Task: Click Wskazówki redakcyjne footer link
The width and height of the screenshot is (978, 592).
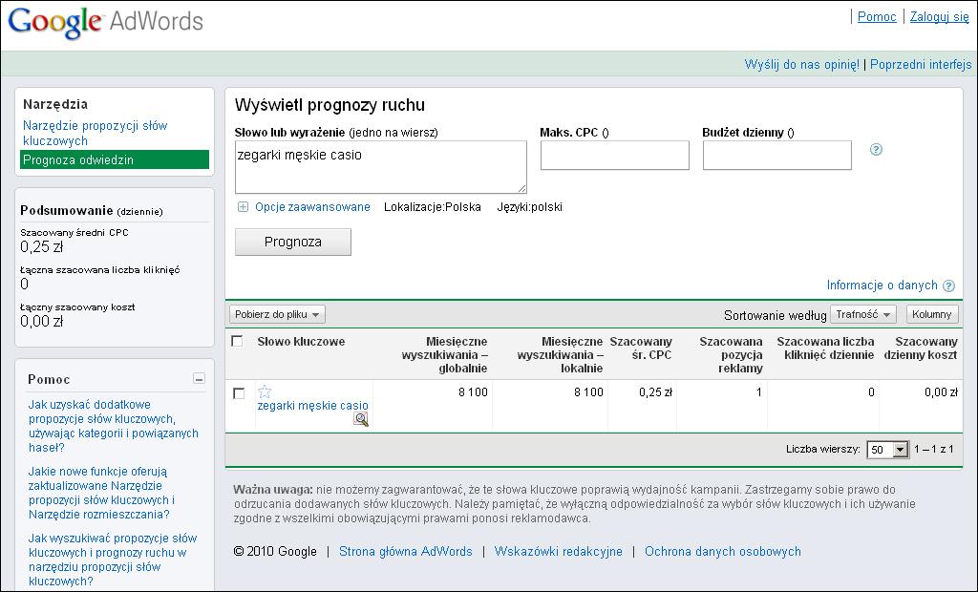Action: [x=558, y=552]
